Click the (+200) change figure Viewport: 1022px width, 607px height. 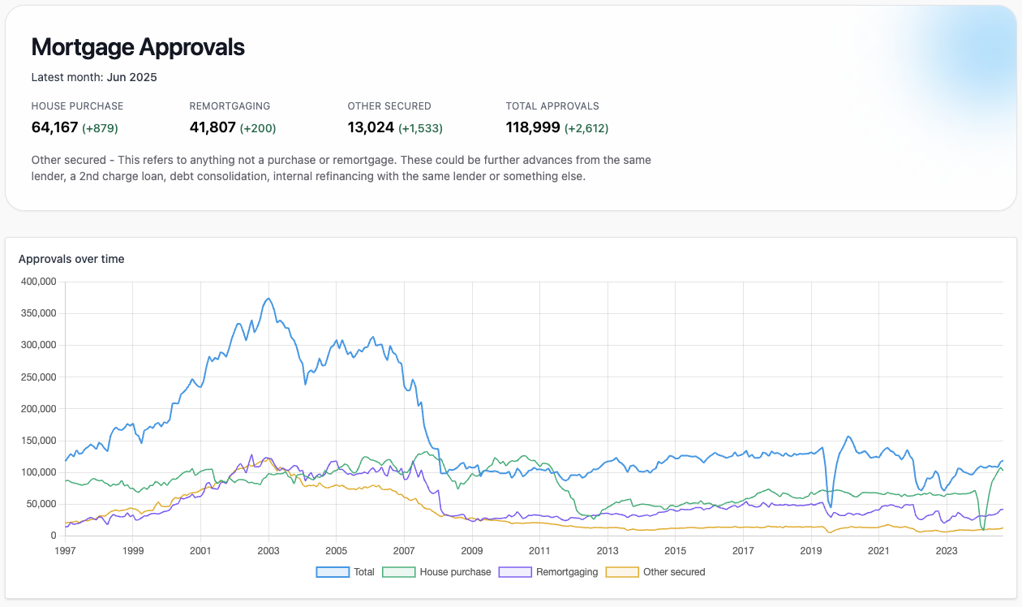coord(258,128)
